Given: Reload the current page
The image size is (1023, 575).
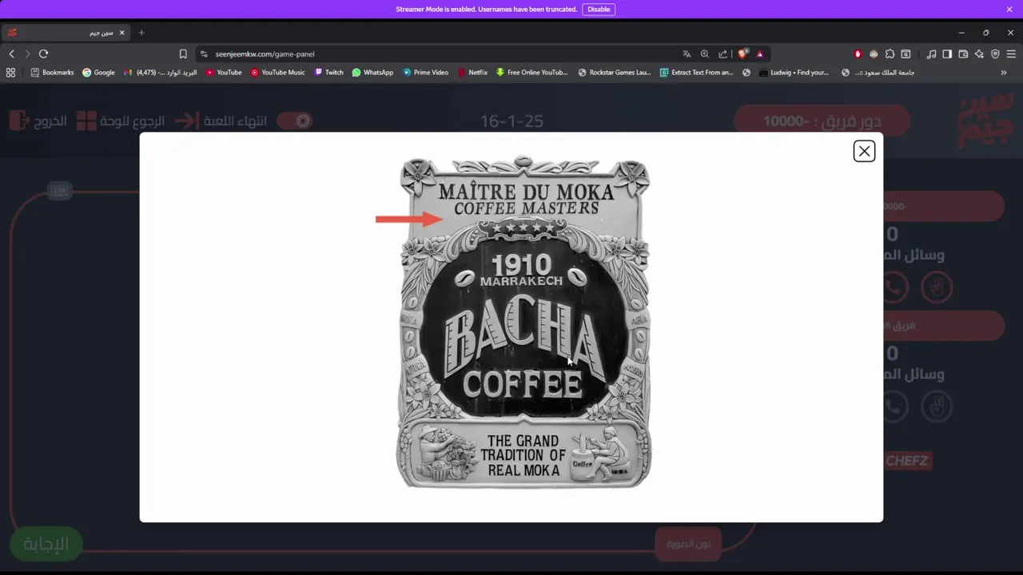Looking at the screenshot, I should coord(43,54).
